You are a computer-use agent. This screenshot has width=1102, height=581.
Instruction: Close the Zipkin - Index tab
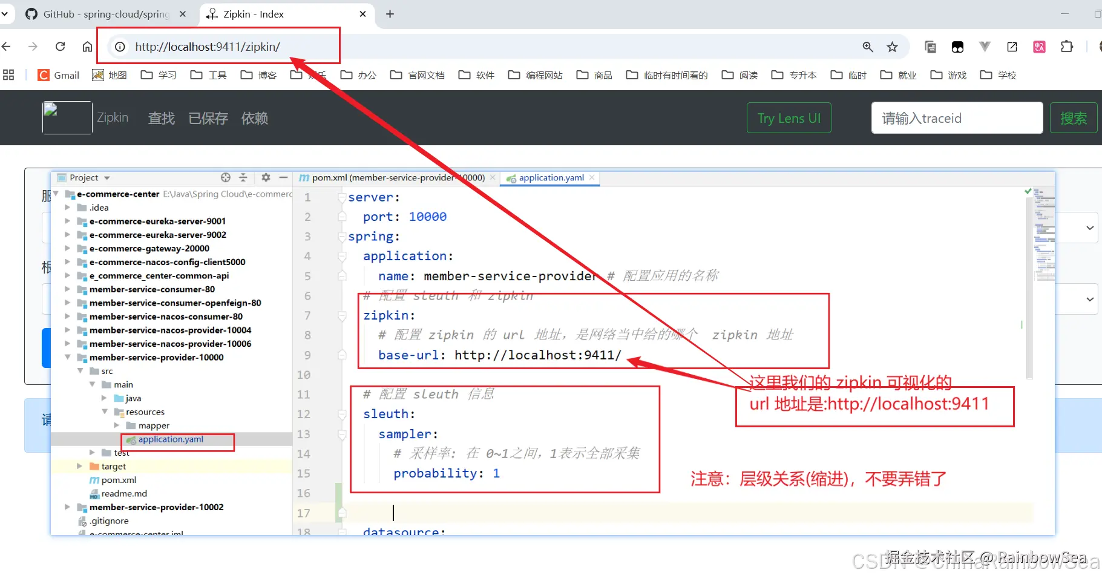[362, 14]
